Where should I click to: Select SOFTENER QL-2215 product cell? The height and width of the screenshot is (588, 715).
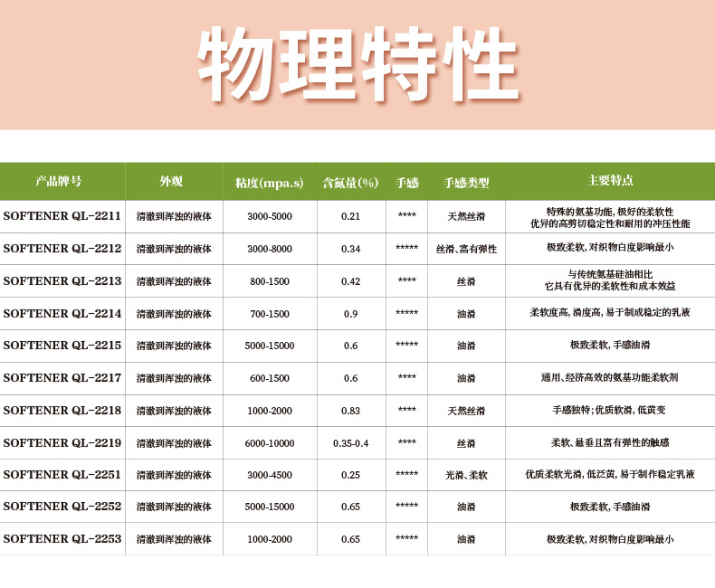(62, 345)
